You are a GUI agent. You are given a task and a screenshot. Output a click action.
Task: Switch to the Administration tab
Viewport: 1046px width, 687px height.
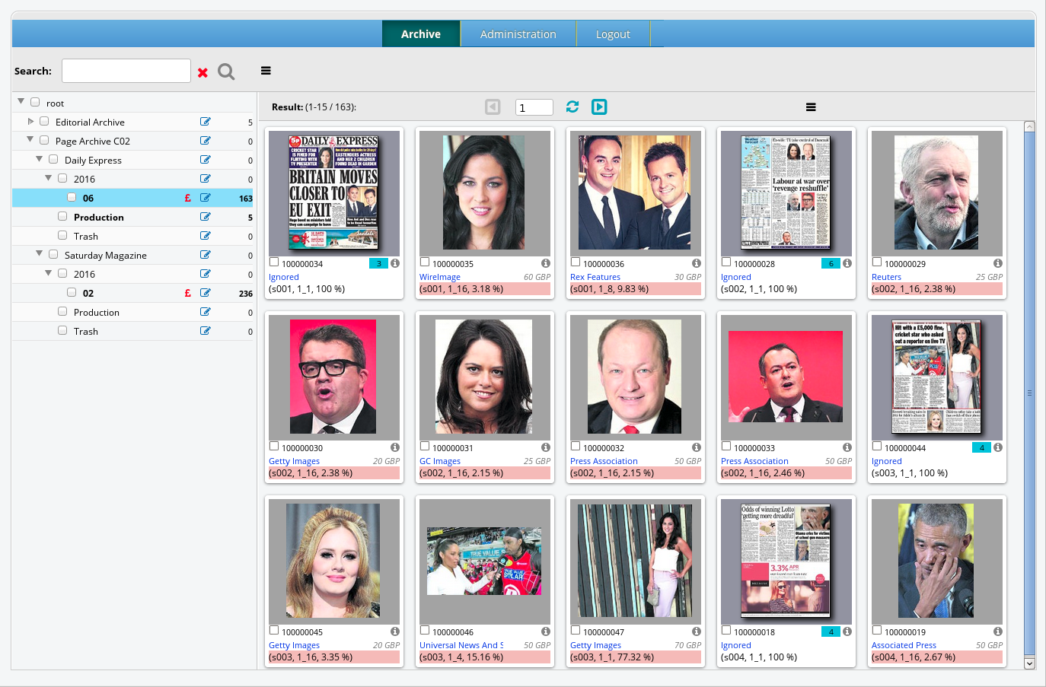coord(518,34)
